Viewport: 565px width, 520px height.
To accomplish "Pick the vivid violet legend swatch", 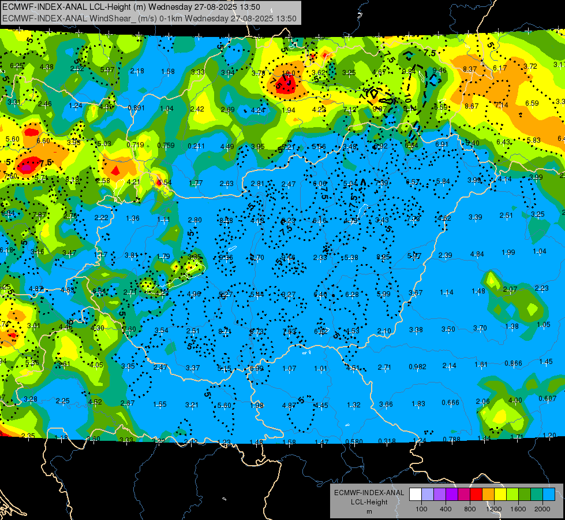I will click(452, 495).
